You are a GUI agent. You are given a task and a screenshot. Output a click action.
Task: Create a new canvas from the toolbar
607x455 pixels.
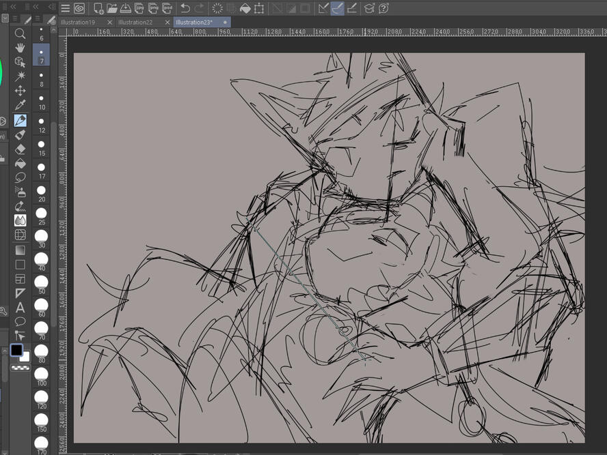[98, 8]
